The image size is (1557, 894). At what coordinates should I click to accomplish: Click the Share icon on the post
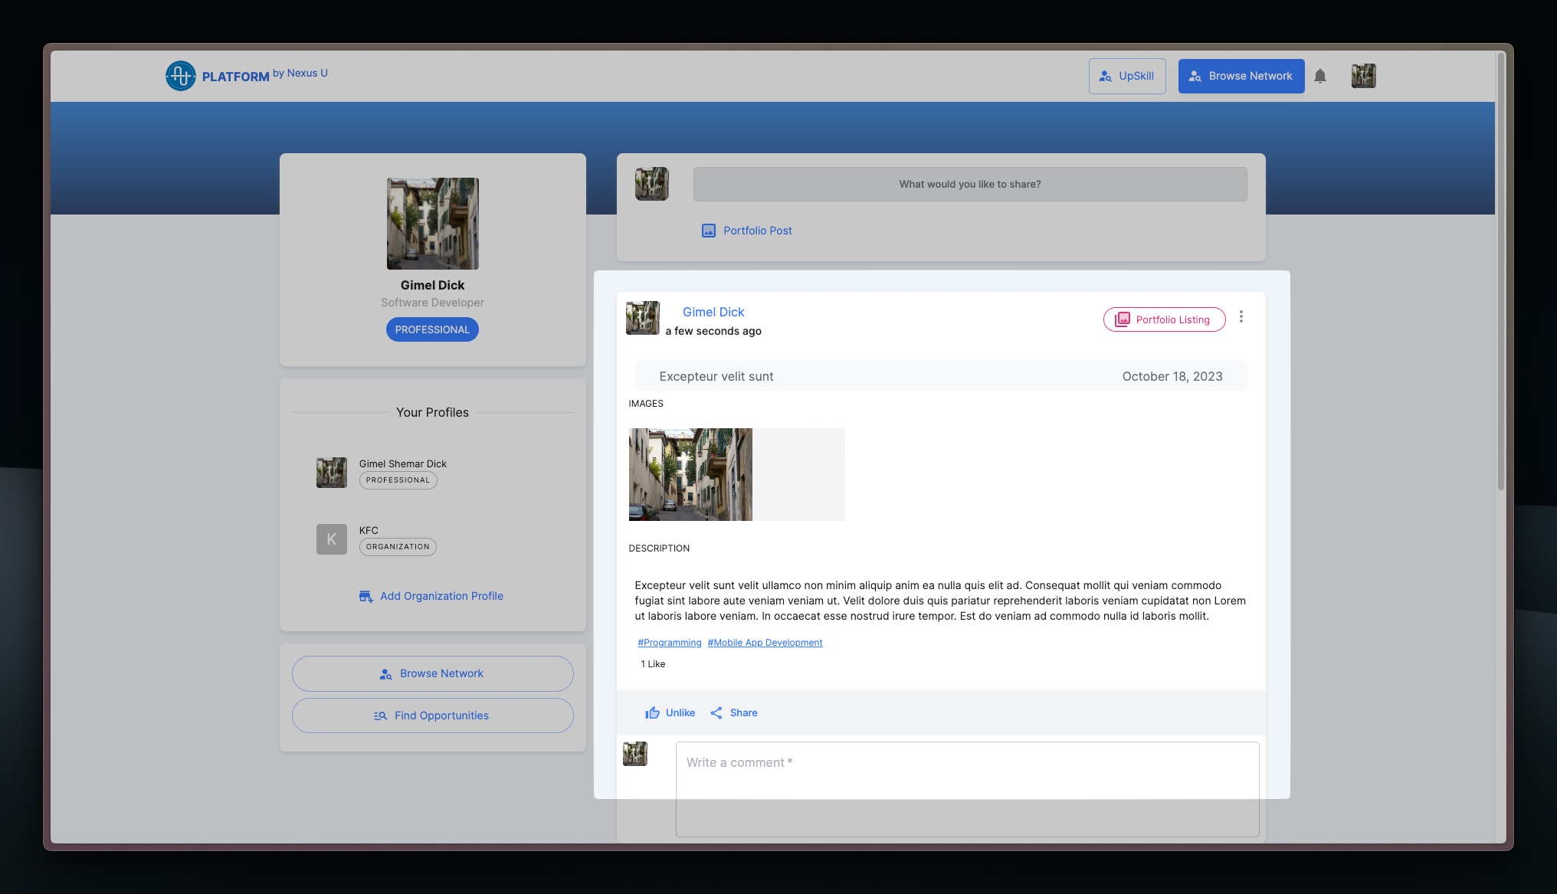(x=716, y=712)
